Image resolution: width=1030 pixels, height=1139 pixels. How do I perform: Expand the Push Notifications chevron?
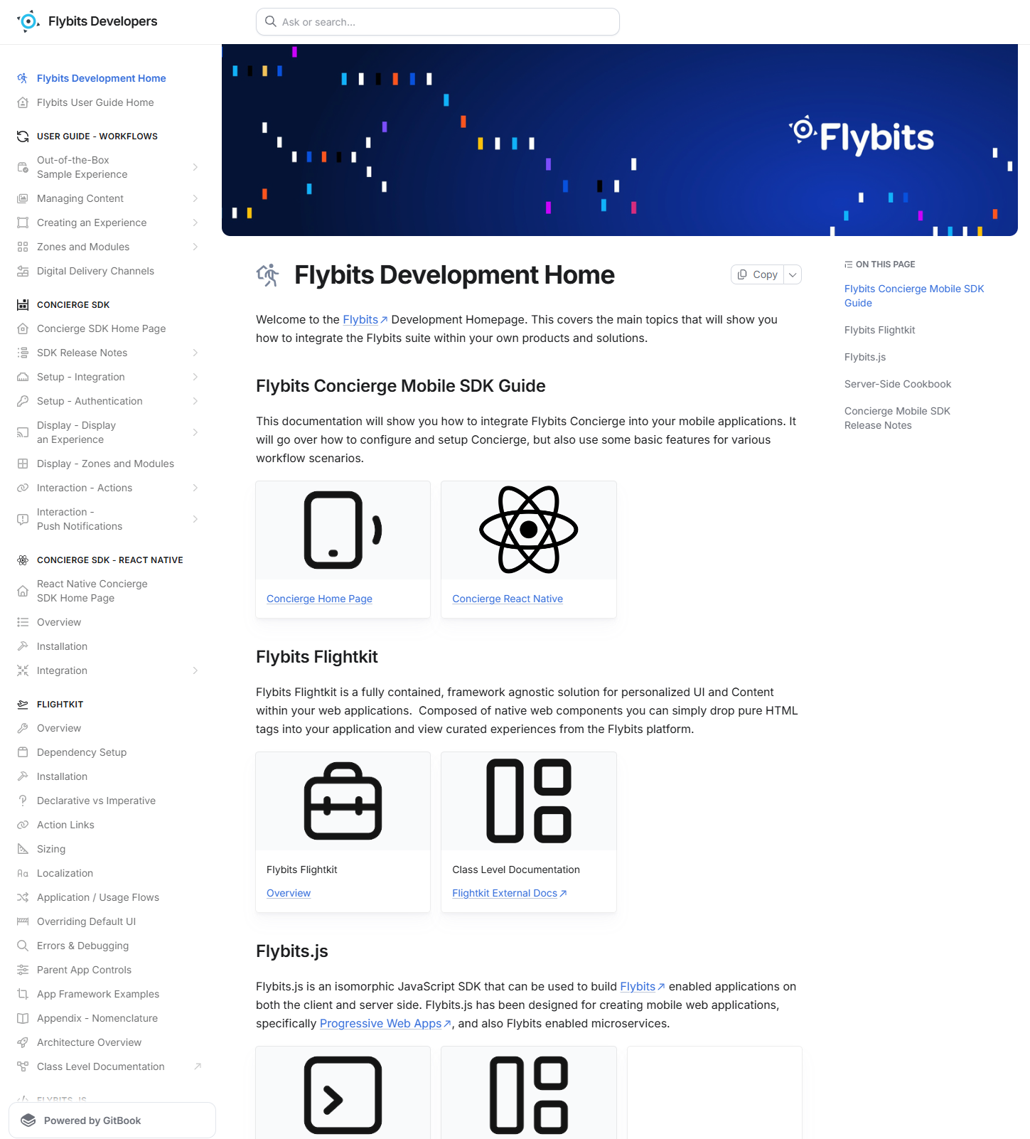195,519
